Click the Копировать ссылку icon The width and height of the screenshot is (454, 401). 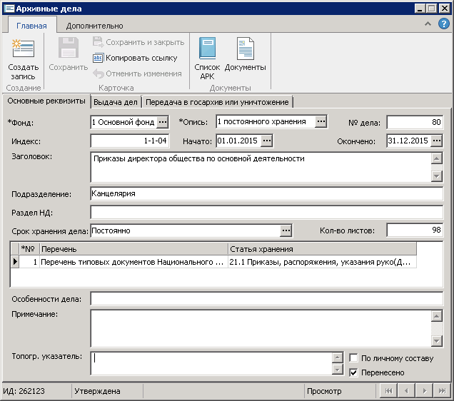[99, 58]
